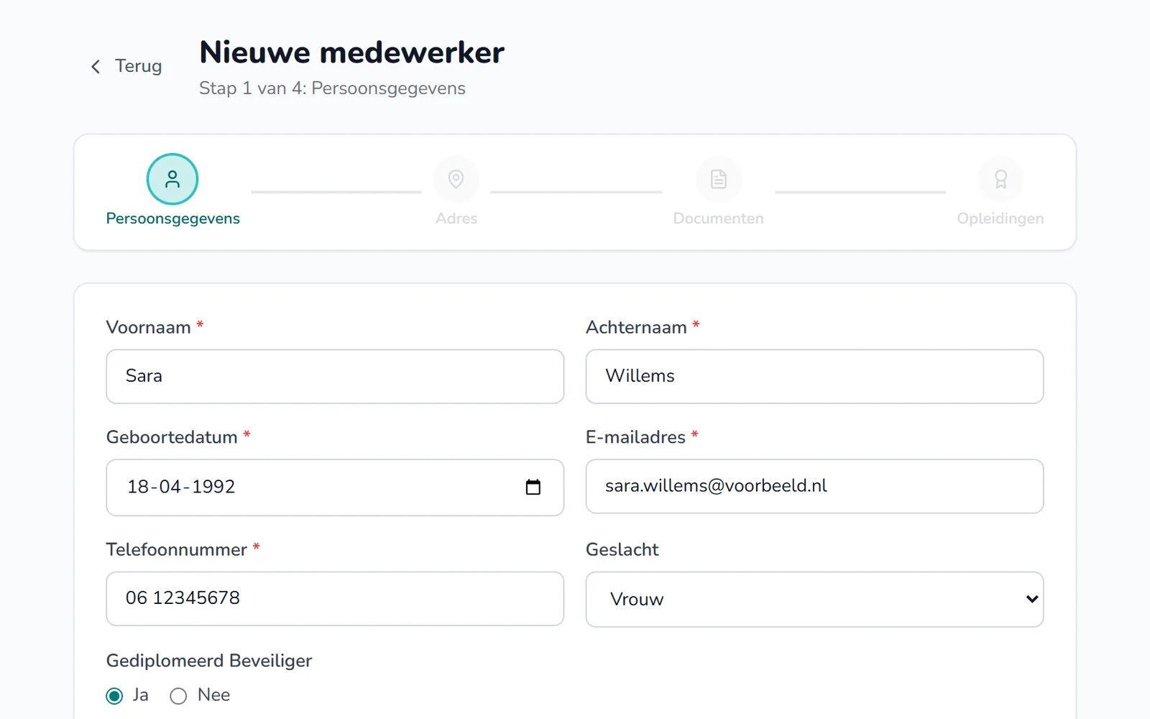Click the back chevron arrow icon
1150x719 pixels.
coord(96,67)
